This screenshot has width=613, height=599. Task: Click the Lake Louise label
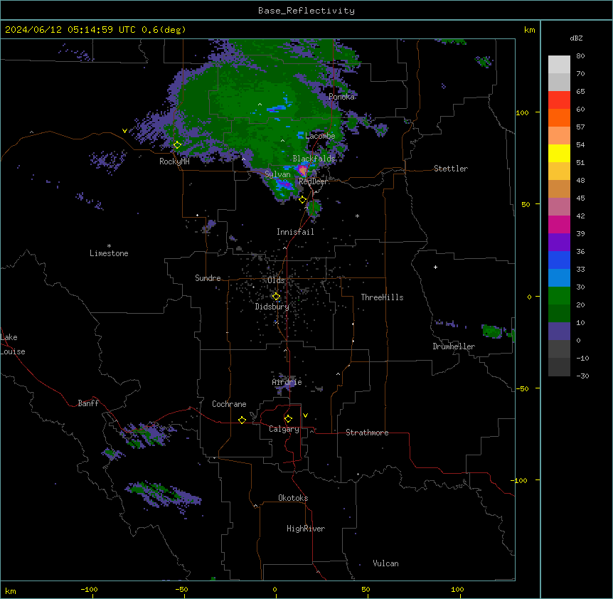click(x=13, y=344)
